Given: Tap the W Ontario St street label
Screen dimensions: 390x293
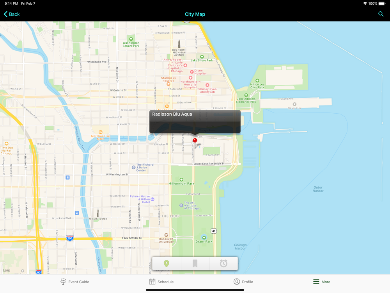Looking at the screenshot, I should [119, 90].
